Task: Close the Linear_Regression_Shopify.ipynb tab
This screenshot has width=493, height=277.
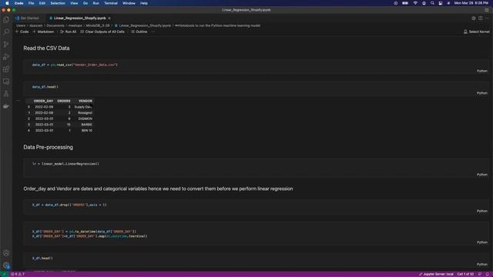Action: point(109,18)
